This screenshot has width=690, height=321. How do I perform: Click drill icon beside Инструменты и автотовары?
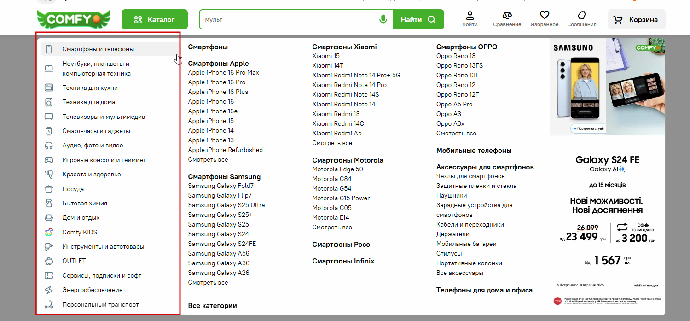tap(49, 246)
